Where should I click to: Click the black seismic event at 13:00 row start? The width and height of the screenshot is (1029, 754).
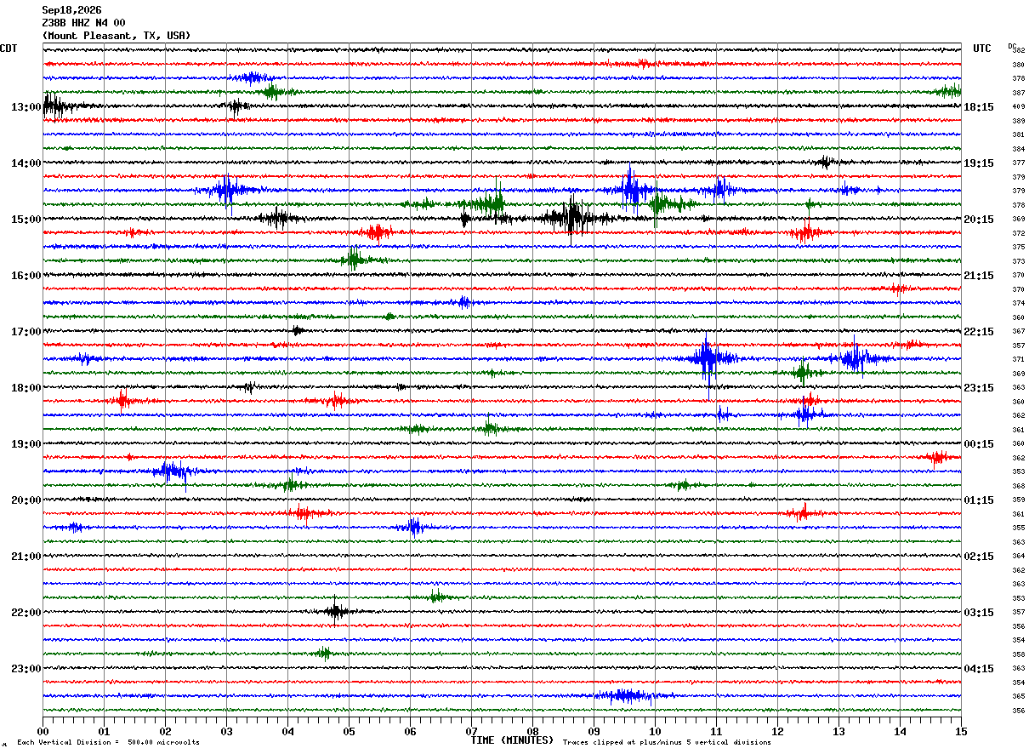58,106
